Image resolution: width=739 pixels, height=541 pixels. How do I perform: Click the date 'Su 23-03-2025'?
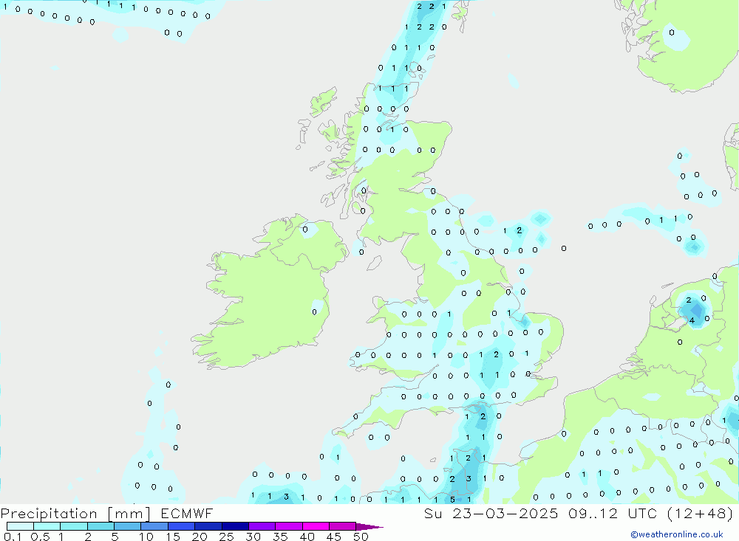491,513
